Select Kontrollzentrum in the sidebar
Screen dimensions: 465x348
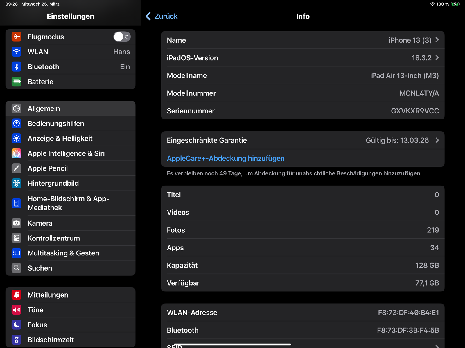pos(54,238)
